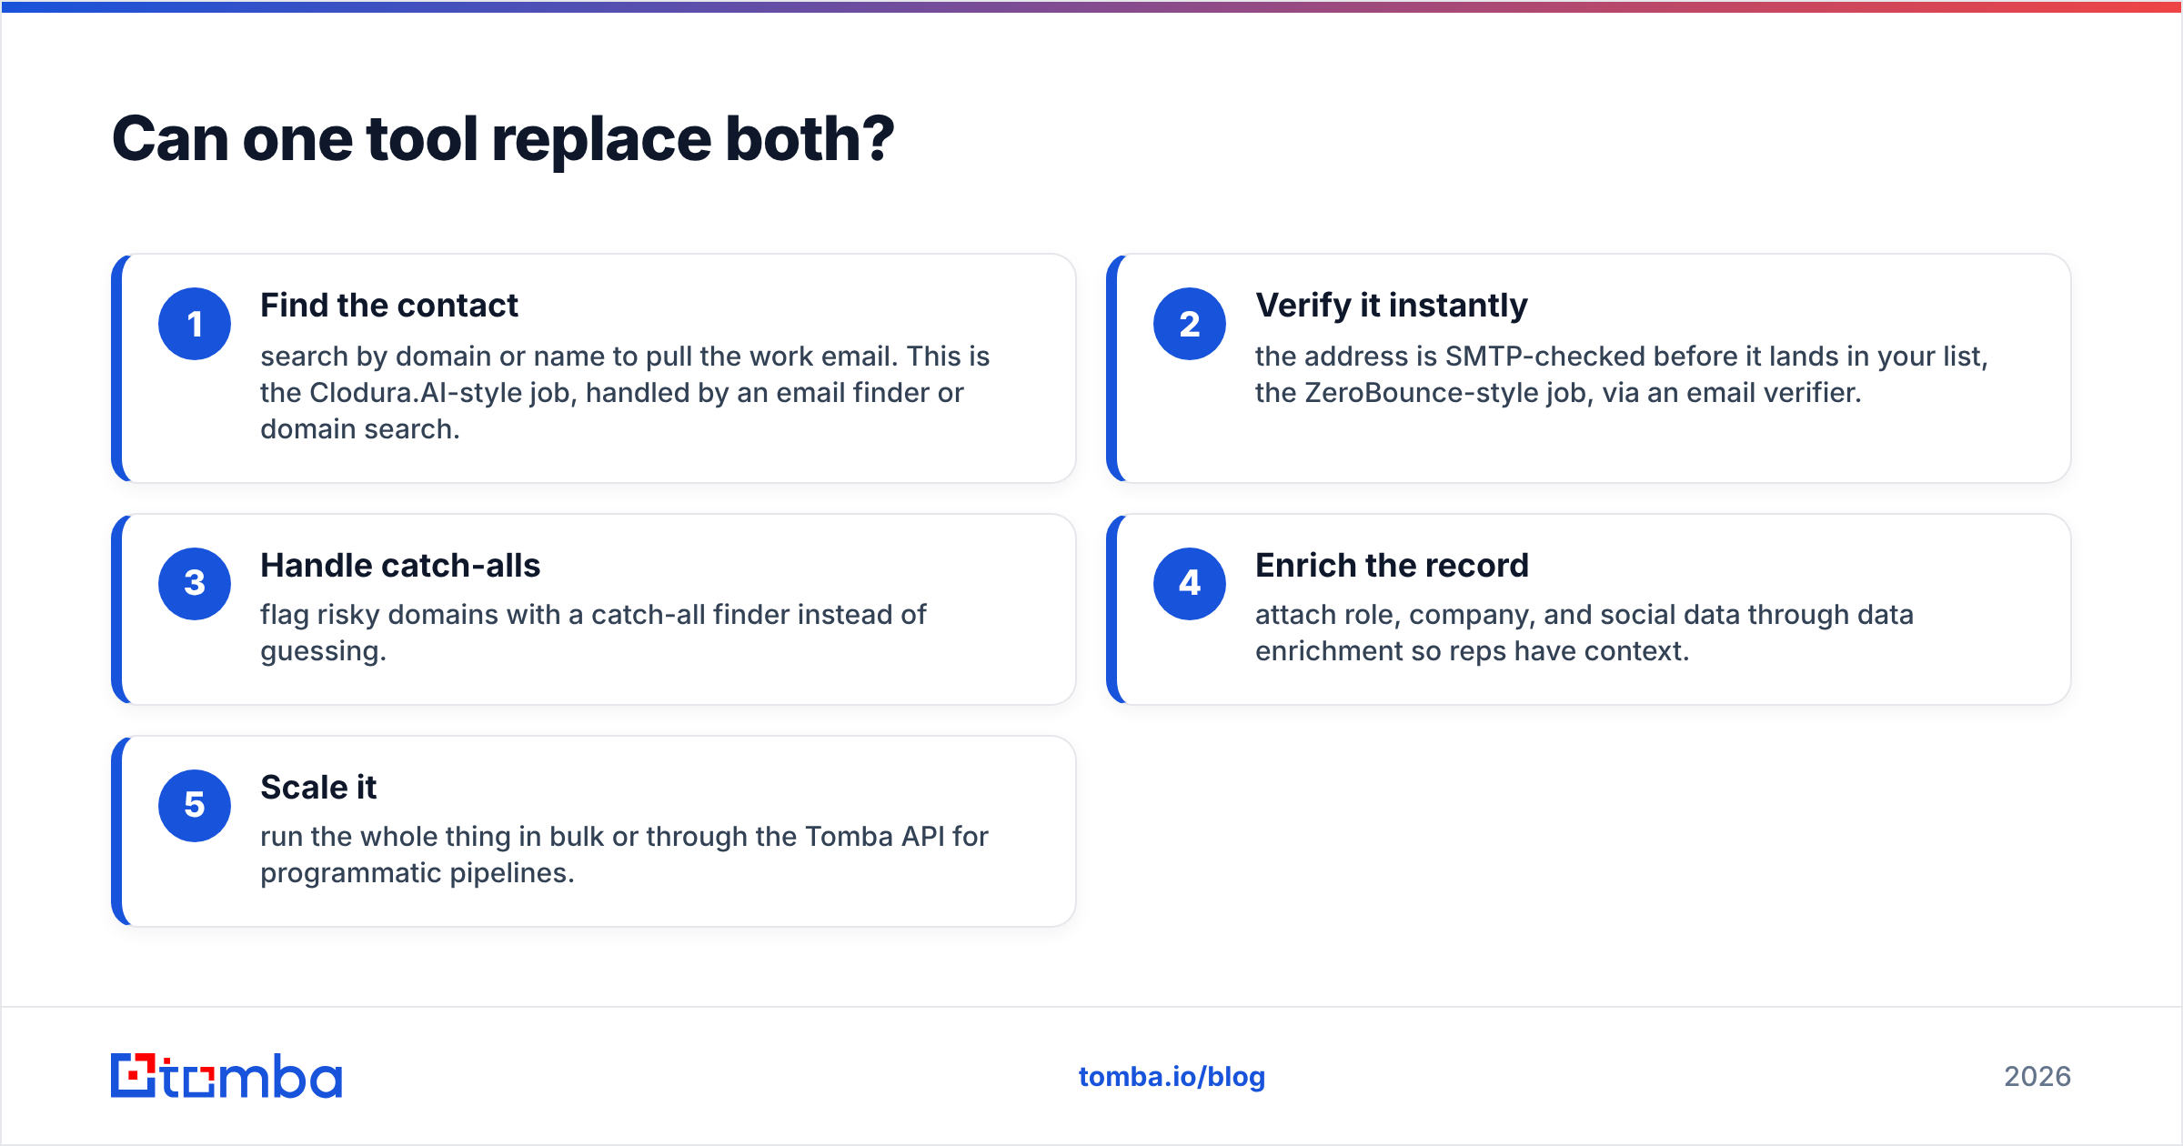Image resolution: width=2183 pixels, height=1146 pixels.
Task: Click the Tomba API description text
Action: point(624,854)
